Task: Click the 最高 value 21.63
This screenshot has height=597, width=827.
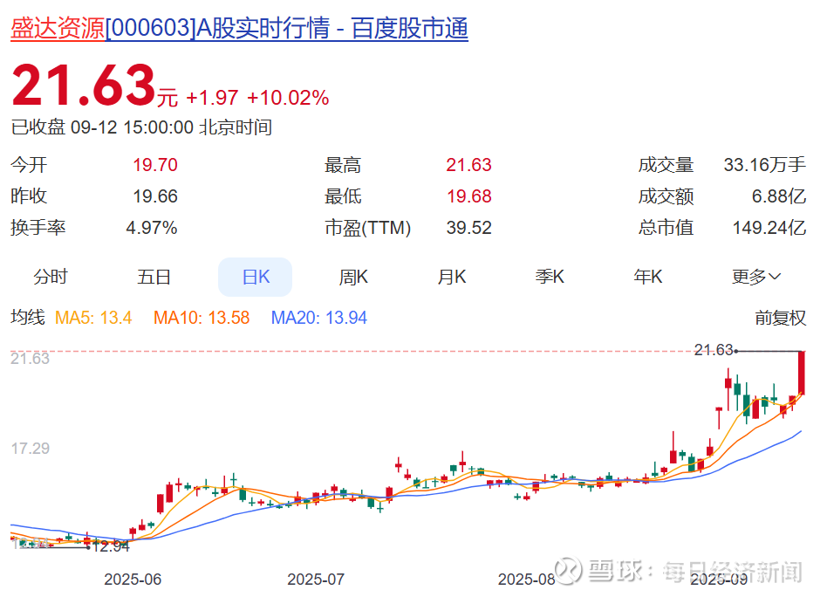Action: (468, 165)
